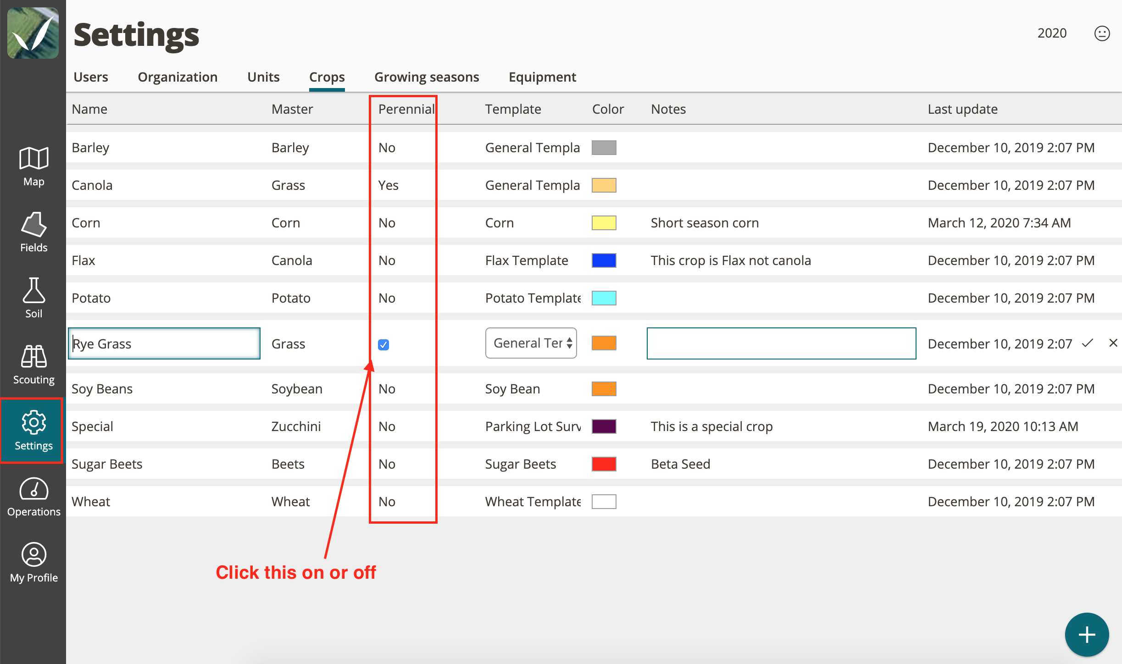Open the Growing seasons tab
1122x664 pixels.
click(x=427, y=77)
